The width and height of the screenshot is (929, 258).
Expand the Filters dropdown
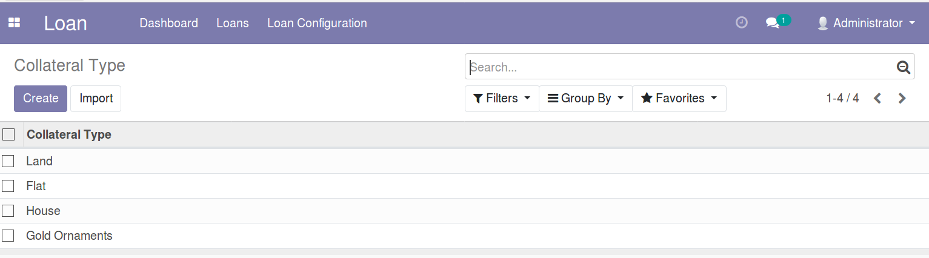click(x=502, y=98)
